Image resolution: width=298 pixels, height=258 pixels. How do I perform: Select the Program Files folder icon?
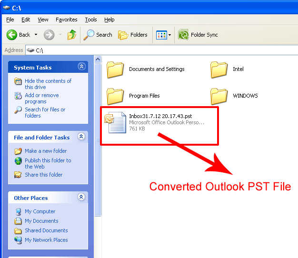115,96
